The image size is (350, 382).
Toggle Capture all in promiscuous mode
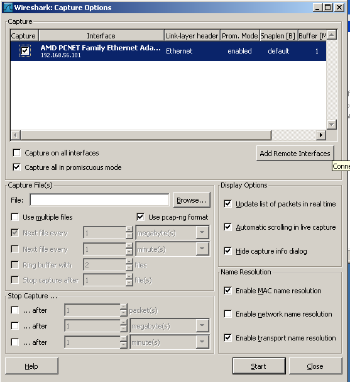(16, 167)
